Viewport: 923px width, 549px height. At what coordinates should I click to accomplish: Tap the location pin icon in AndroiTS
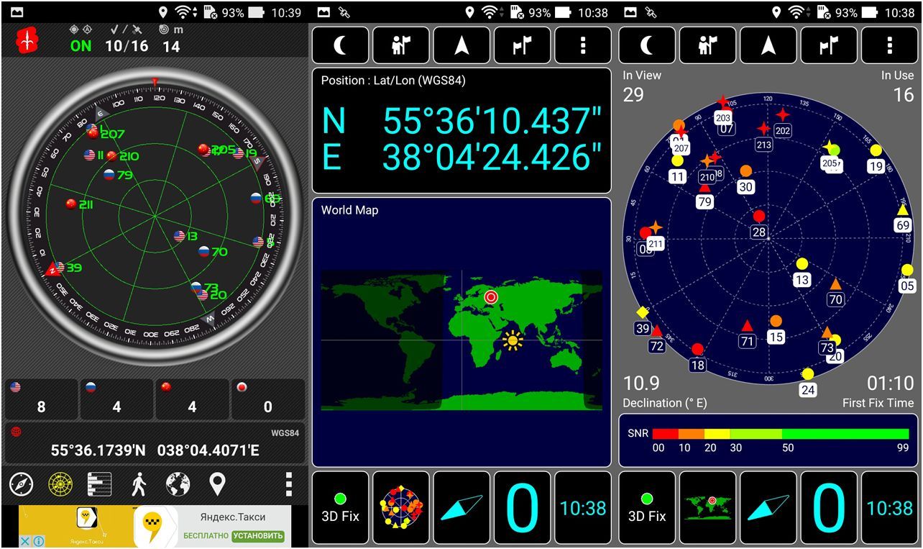click(x=217, y=484)
